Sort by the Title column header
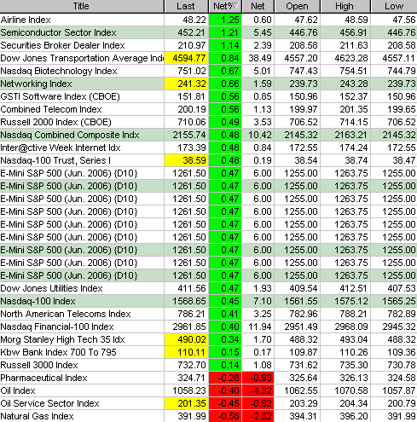This screenshot has height=422, width=417. click(82, 6)
